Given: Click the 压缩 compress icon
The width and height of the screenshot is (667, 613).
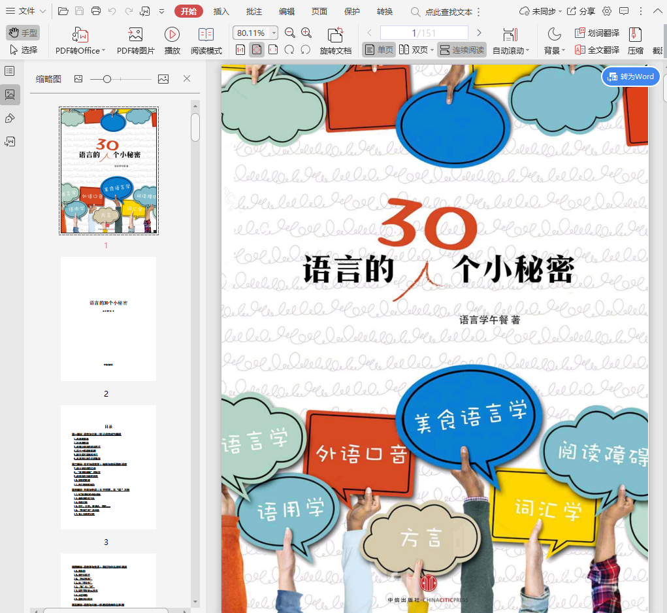Looking at the screenshot, I should [635, 35].
